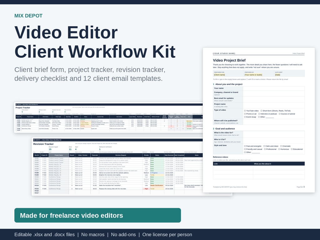Click the Editable .xlsx and .docx files text

[44, 235]
